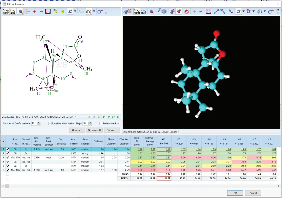Click NMR numbering icon in 3D viewer toolbar
282x198 pixels.
(x=143, y=11)
